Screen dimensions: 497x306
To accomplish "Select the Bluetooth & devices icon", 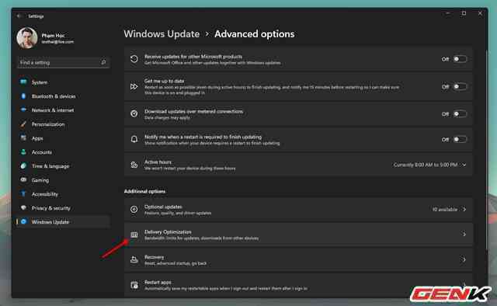I will (x=23, y=96).
